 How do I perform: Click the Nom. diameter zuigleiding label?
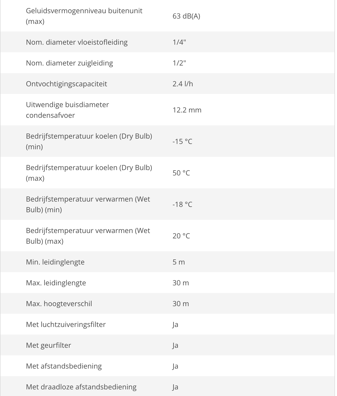tap(69, 63)
